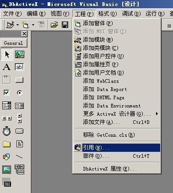Close the toolbox panel
173x193 pixels.
pos(24,34)
